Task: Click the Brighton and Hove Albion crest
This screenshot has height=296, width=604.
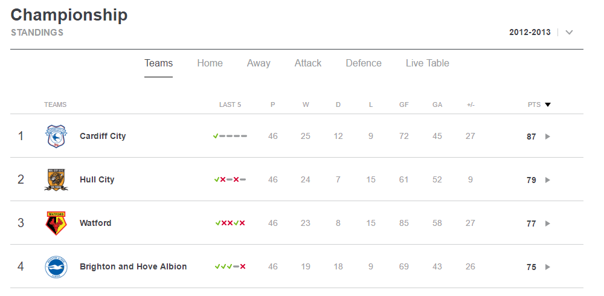Action: click(x=56, y=267)
